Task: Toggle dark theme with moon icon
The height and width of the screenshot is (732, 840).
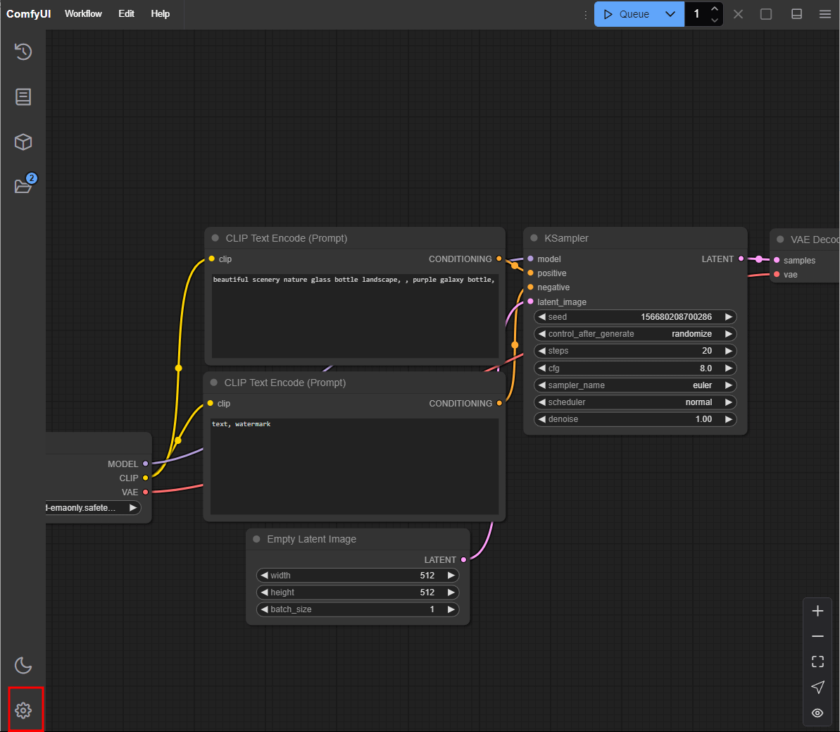Action: click(23, 666)
